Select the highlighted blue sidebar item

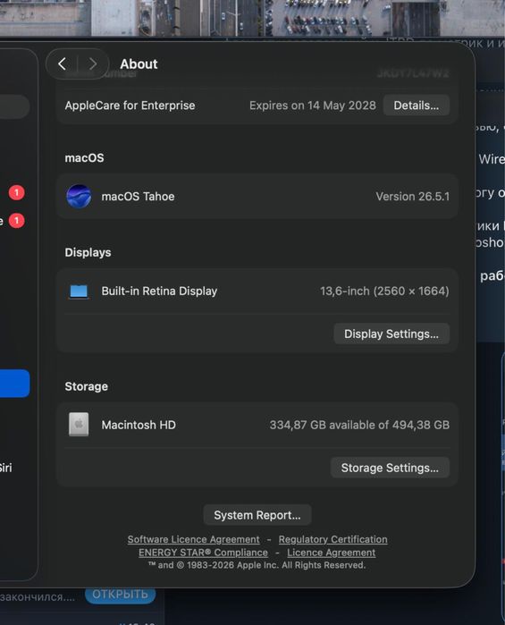click(14, 384)
